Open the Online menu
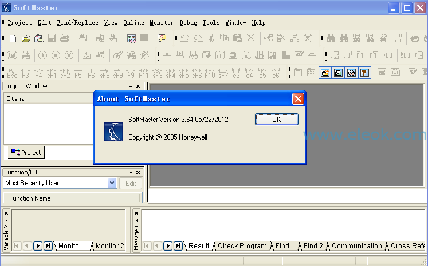Viewport: 428px width, 266px height. [133, 23]
